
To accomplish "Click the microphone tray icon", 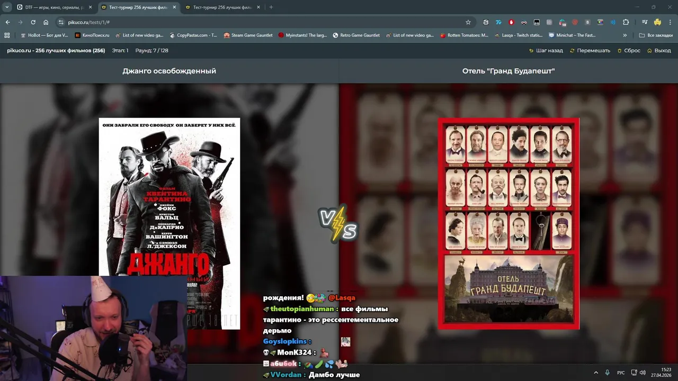I will point(608,373).
